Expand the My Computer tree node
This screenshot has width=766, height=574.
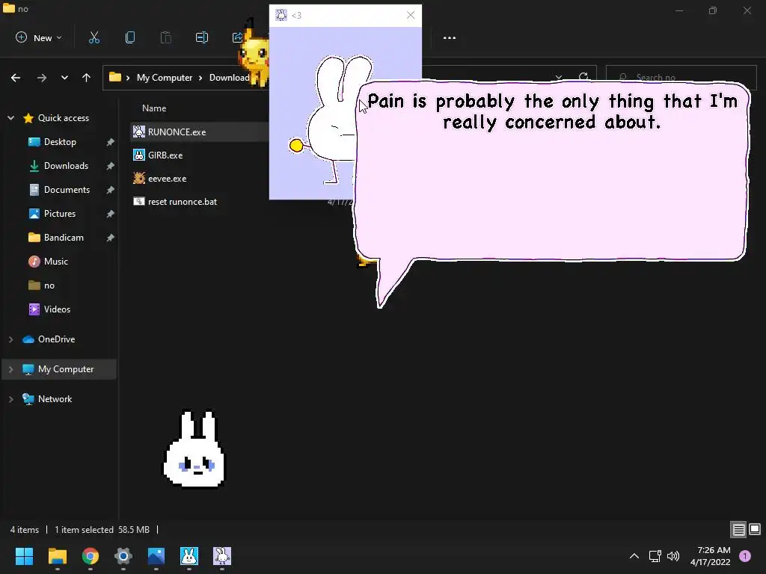tap(10, 369)
